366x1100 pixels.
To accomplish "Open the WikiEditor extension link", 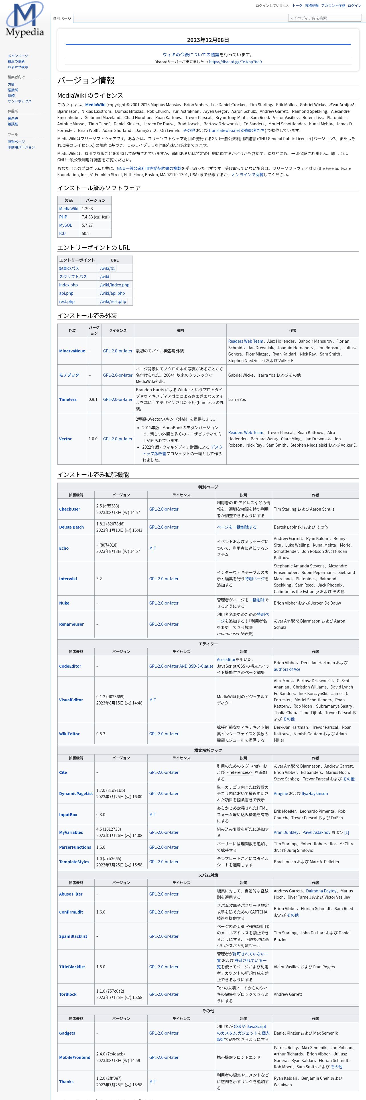I will tap(70, 734).
